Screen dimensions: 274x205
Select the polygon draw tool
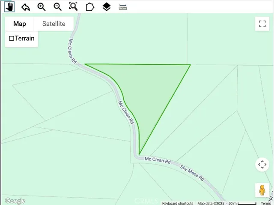click(90, 6)
